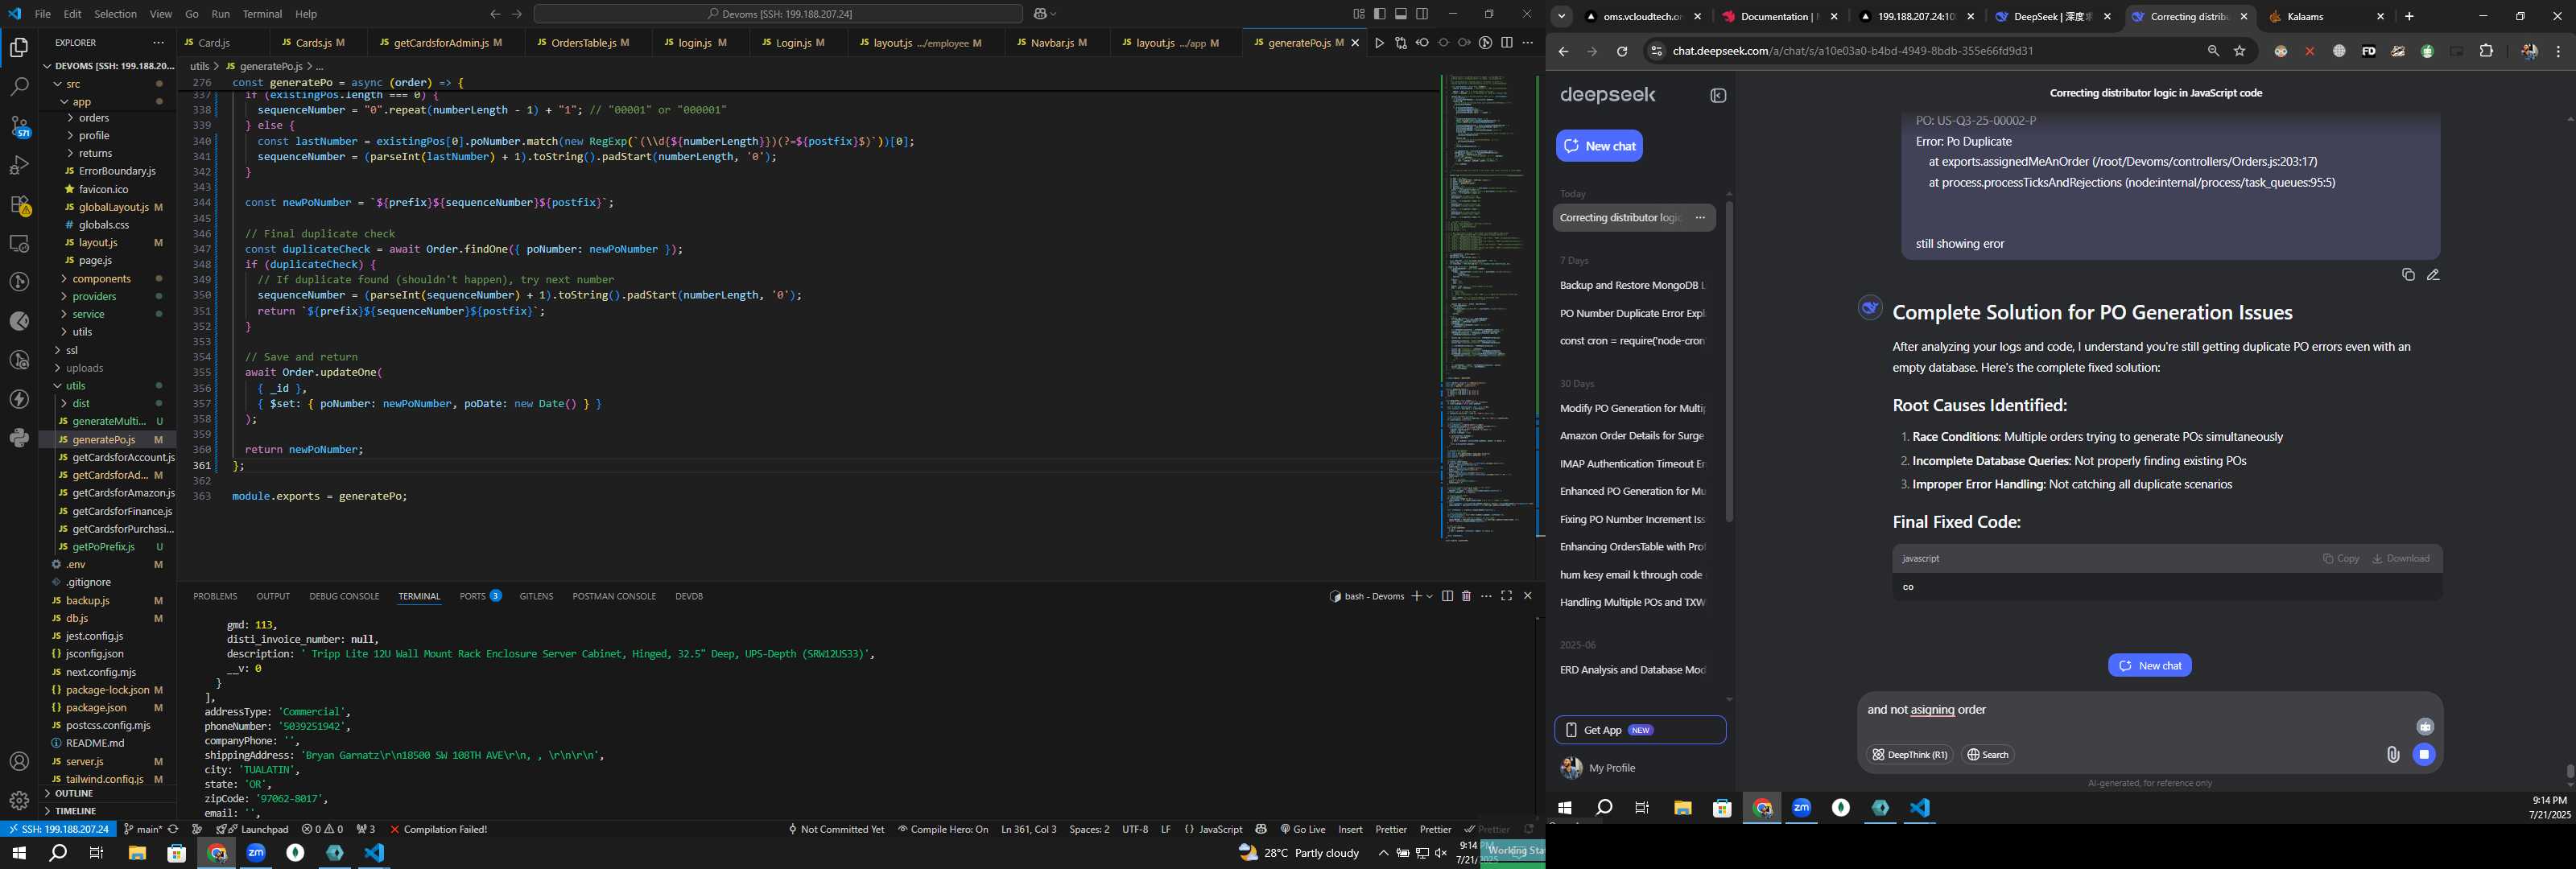The image size is (2576, 869).
Task: Open the Python icon in VS Code activity bar
Action: 19,438
